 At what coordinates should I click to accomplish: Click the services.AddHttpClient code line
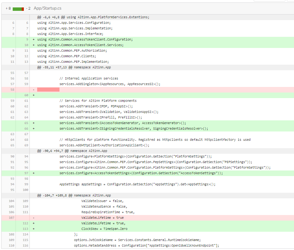(x=104, y=145)
